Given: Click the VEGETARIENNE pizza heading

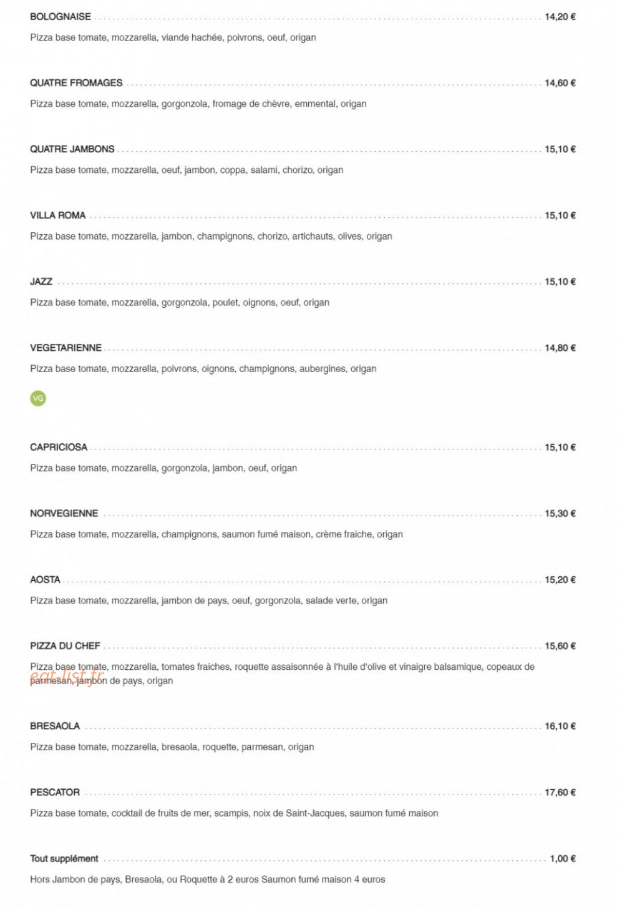Looking at the screenshot, I should pos(66,348).
